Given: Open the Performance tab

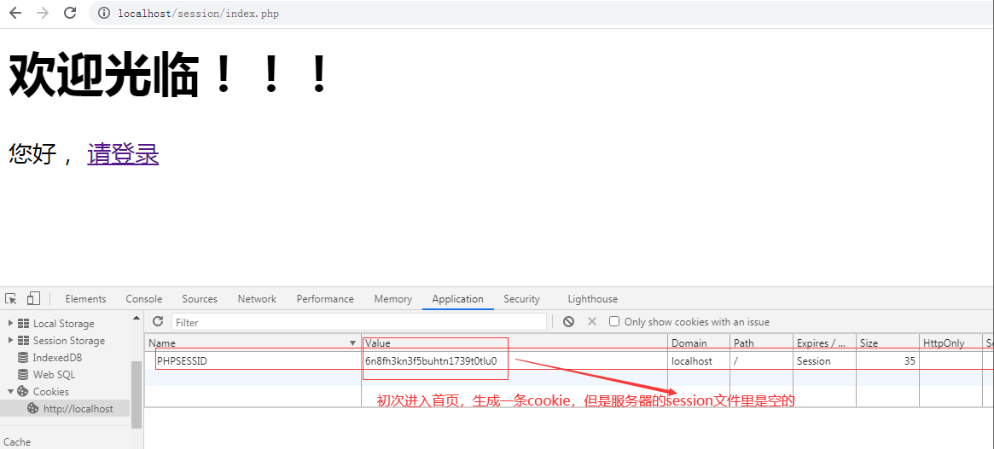Looking at the screenshot, I should pos(325,299).
